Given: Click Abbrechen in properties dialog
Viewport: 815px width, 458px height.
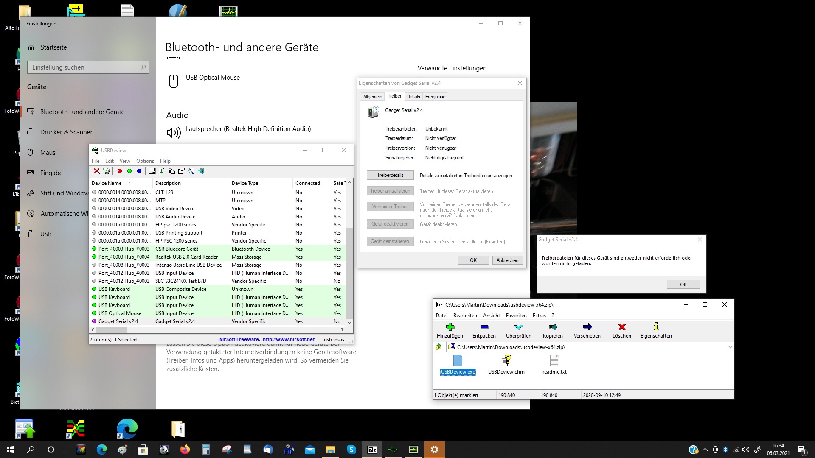Looking at the screenshot, I should (508, 260).
